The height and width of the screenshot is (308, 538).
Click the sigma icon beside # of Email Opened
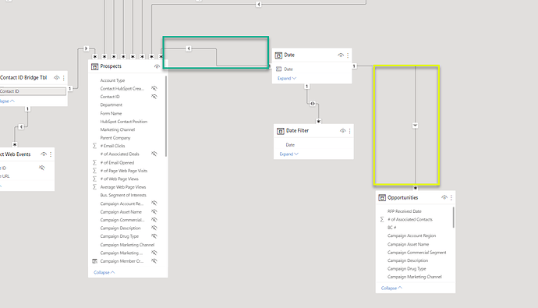(94, 162)
